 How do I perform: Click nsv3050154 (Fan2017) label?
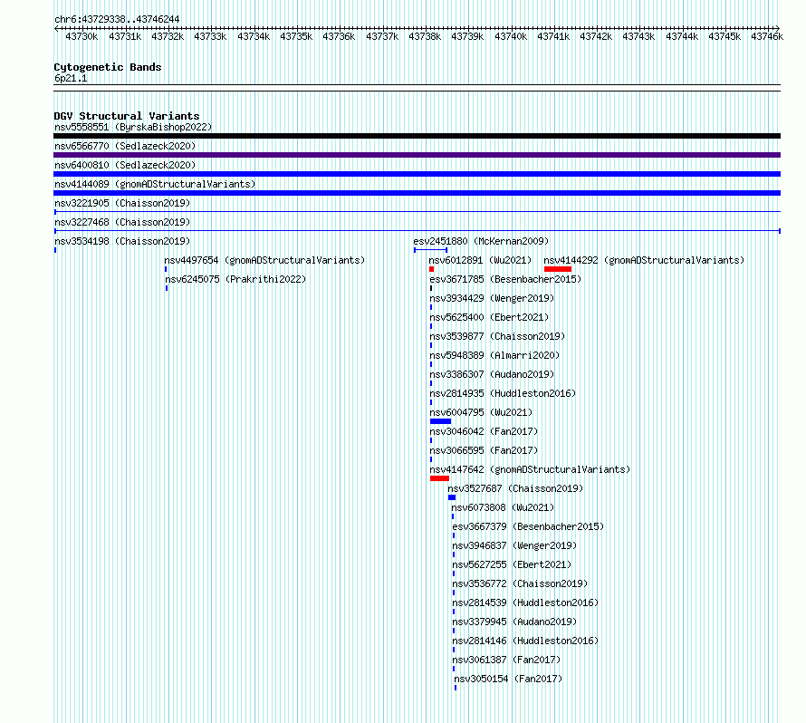[x=508, y=679]
